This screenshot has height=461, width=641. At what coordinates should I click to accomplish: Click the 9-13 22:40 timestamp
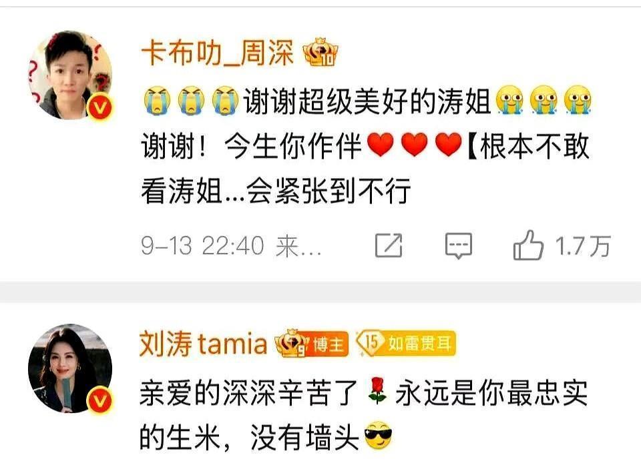pos(202,246)
